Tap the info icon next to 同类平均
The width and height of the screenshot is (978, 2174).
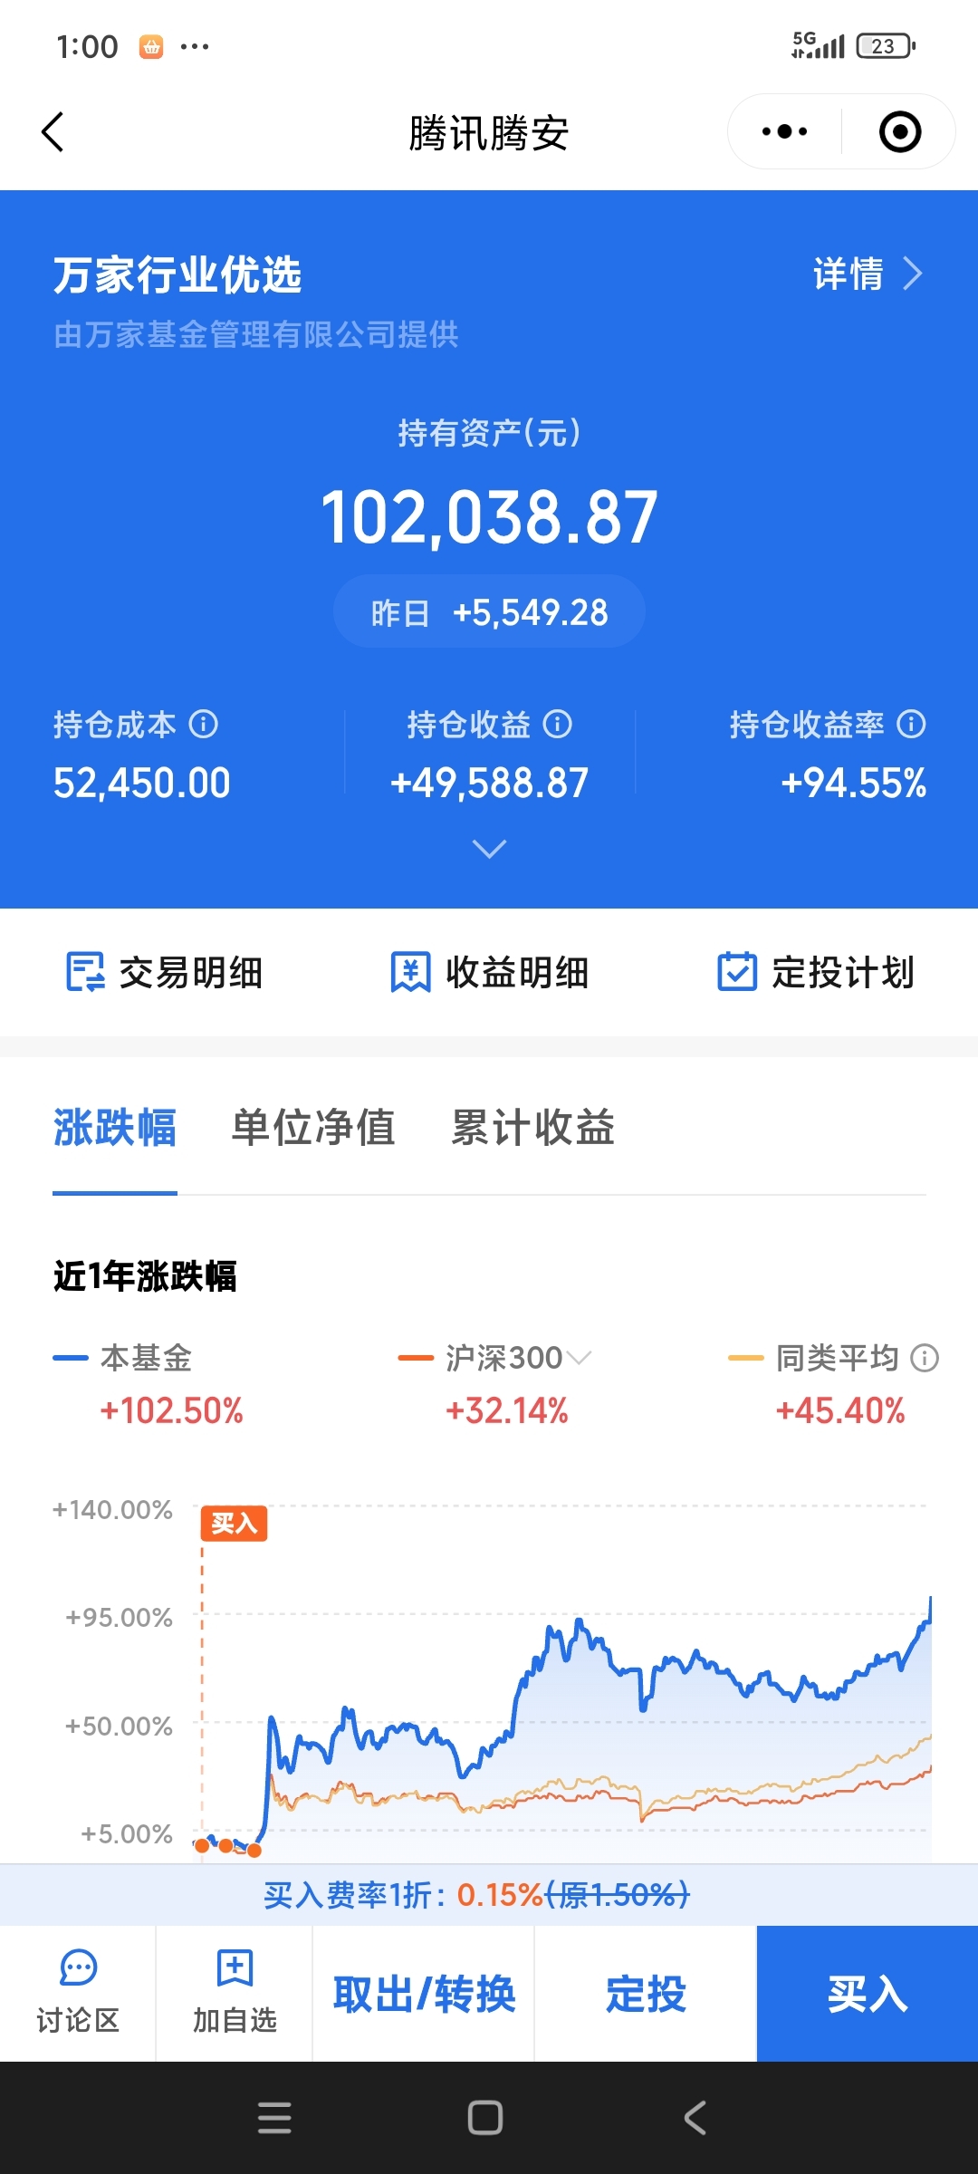pos(925,1358)
